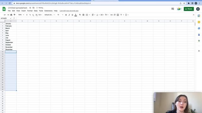Open the View menu
The width and height of the screenshot is (202, 113).
point(18,11)
